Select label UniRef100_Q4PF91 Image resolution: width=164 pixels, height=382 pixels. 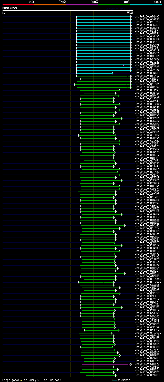click(147, 203)
